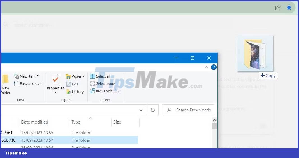Click scrollbar up arrow in file list
The height and width of the screenshot is (158, 299).
pos(214,120)
